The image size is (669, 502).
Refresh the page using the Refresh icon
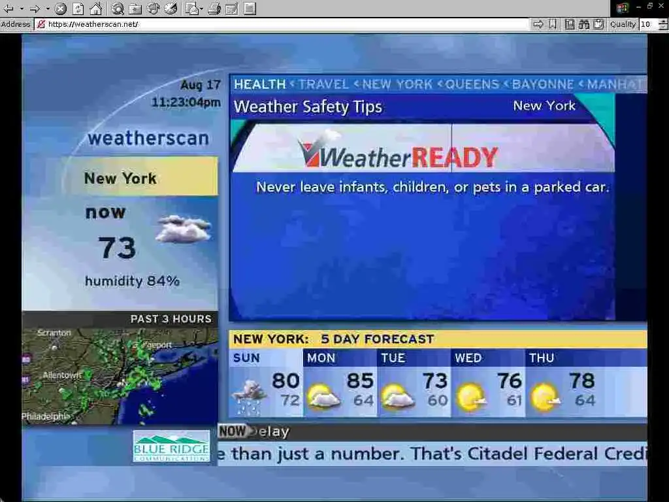coord(78,8)
